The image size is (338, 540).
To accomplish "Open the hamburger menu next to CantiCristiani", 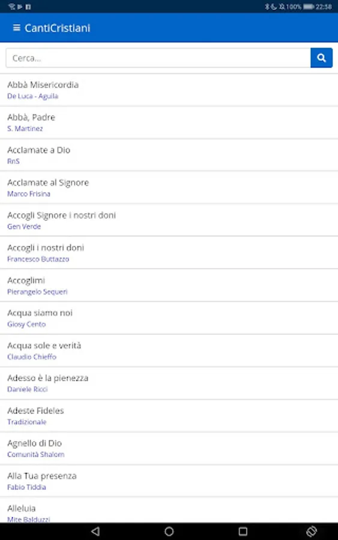I will [17, 28].
